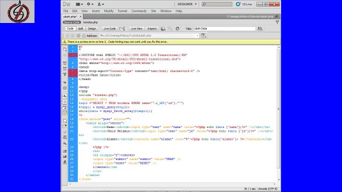Image resolution: width=342 pixels, height=192 pixels.
Task: Open the Insert menu
Action: tap(96, 11)
